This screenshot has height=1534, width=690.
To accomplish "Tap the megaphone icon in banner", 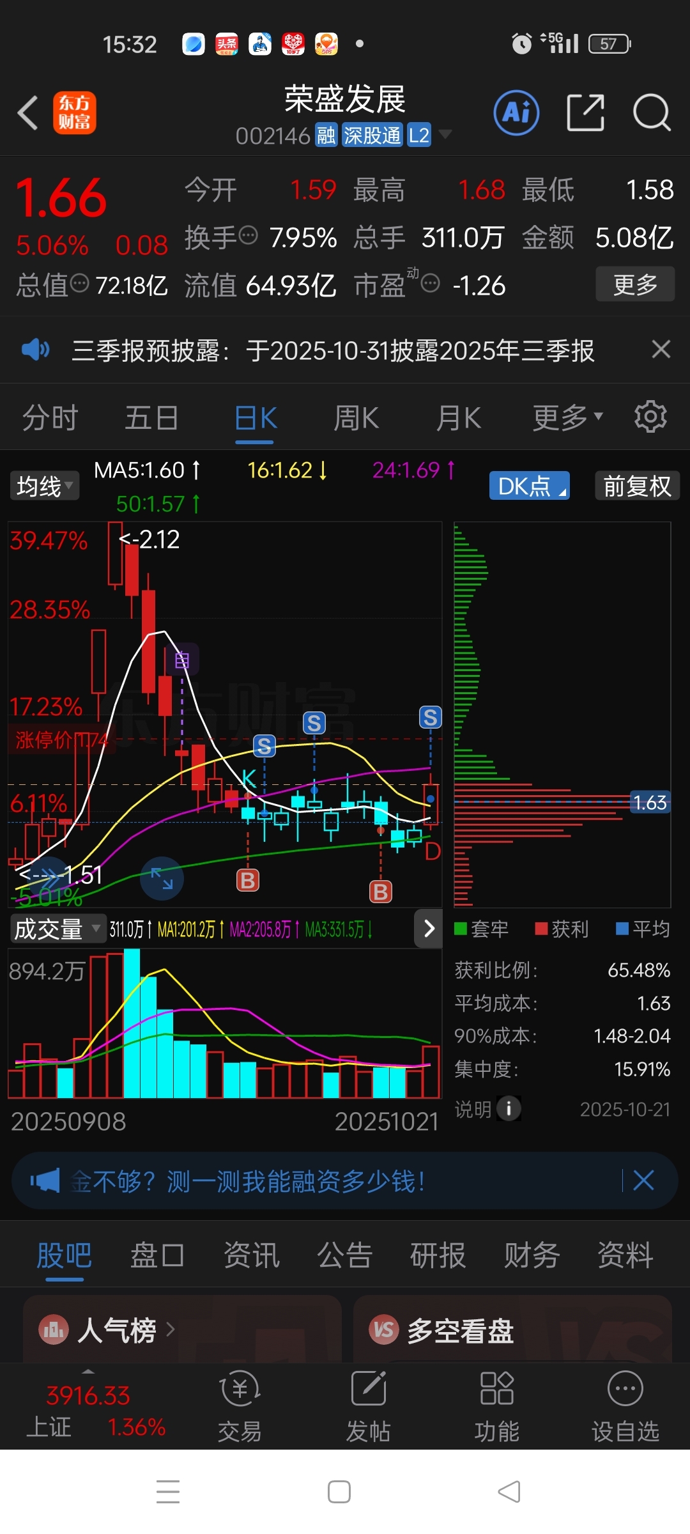I will [45, 1180].
